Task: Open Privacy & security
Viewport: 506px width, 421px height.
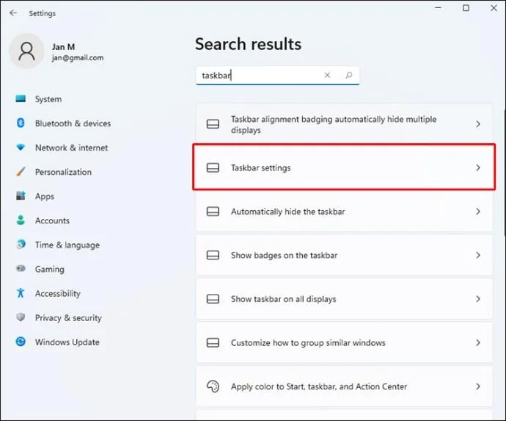Action: click(x=68, y=317)
